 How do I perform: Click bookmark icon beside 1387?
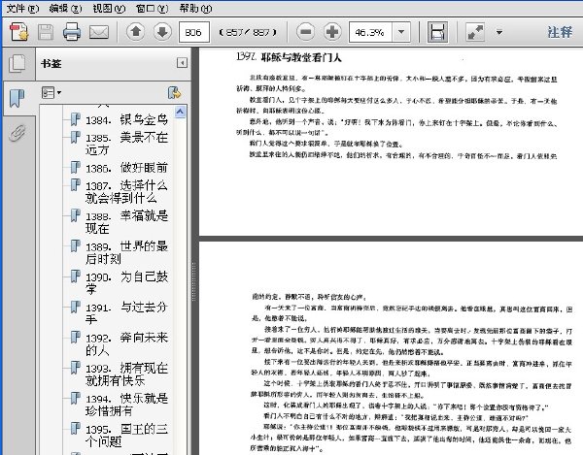tap(76, 185)
